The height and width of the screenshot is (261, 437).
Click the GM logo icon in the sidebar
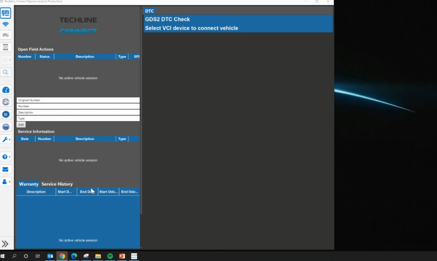6,13
